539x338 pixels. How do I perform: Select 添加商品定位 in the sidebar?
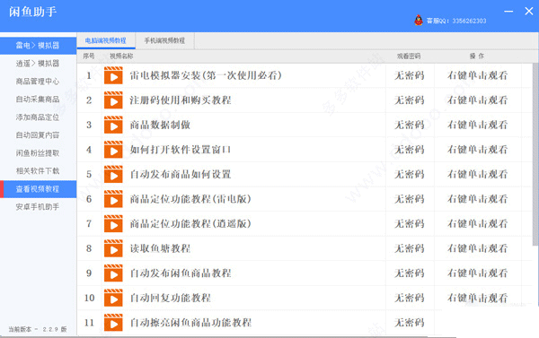point(38,117)
